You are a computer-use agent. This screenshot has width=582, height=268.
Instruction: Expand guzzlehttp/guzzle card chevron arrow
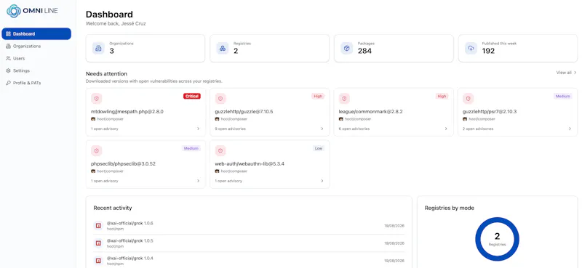tap(322, 129)
